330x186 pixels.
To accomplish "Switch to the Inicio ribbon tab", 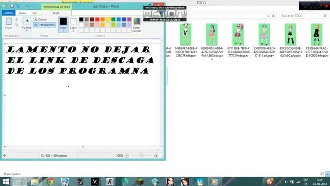I will coord(22,13).
